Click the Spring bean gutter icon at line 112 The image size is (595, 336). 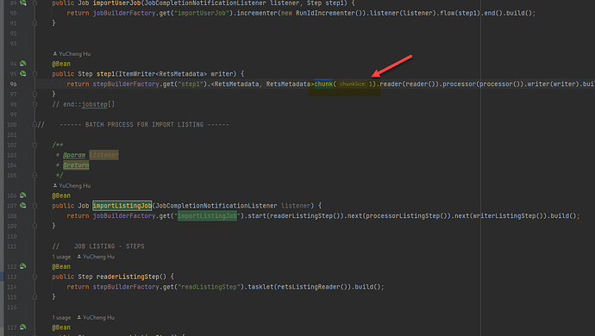point(23,266)
